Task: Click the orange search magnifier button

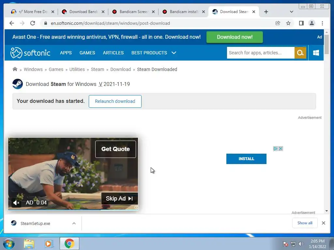Action: [300, 53]
